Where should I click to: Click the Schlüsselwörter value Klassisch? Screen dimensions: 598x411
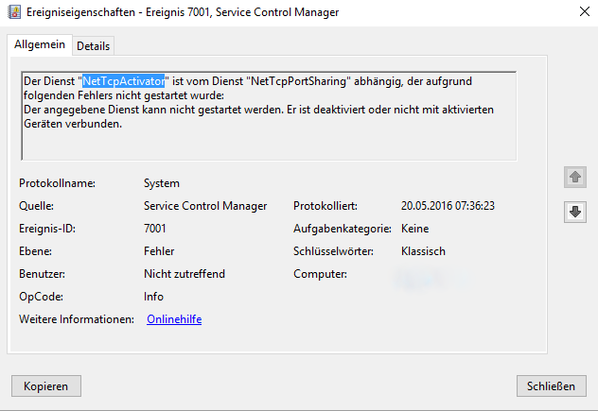423,251
